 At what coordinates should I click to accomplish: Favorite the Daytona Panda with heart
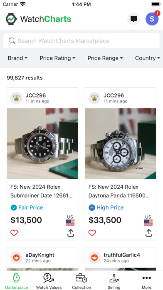[92, 233]
